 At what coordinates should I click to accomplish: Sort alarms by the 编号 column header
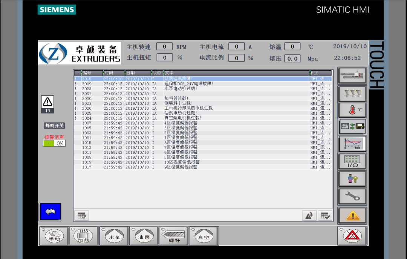coord(92,73)
